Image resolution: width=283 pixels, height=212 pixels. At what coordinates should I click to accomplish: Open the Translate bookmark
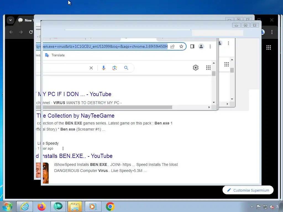pyautogui.click(x=55, y=55)
